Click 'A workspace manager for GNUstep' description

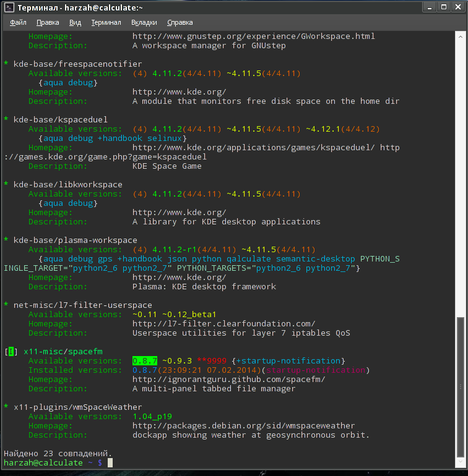point(209,46)
